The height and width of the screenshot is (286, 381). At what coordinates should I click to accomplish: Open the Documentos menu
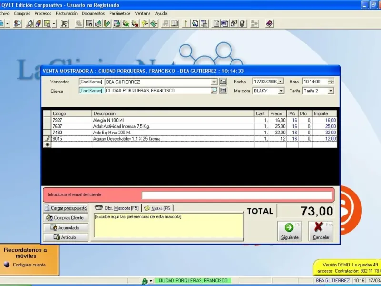pos(93,14)
